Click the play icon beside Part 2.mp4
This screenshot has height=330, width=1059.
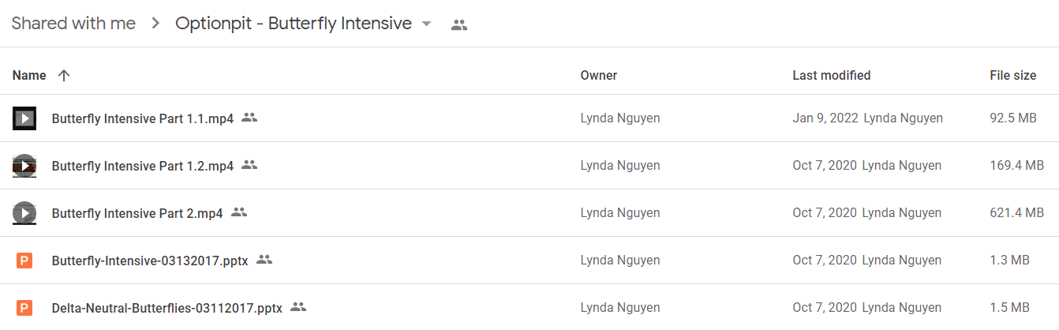click(25, 213)
